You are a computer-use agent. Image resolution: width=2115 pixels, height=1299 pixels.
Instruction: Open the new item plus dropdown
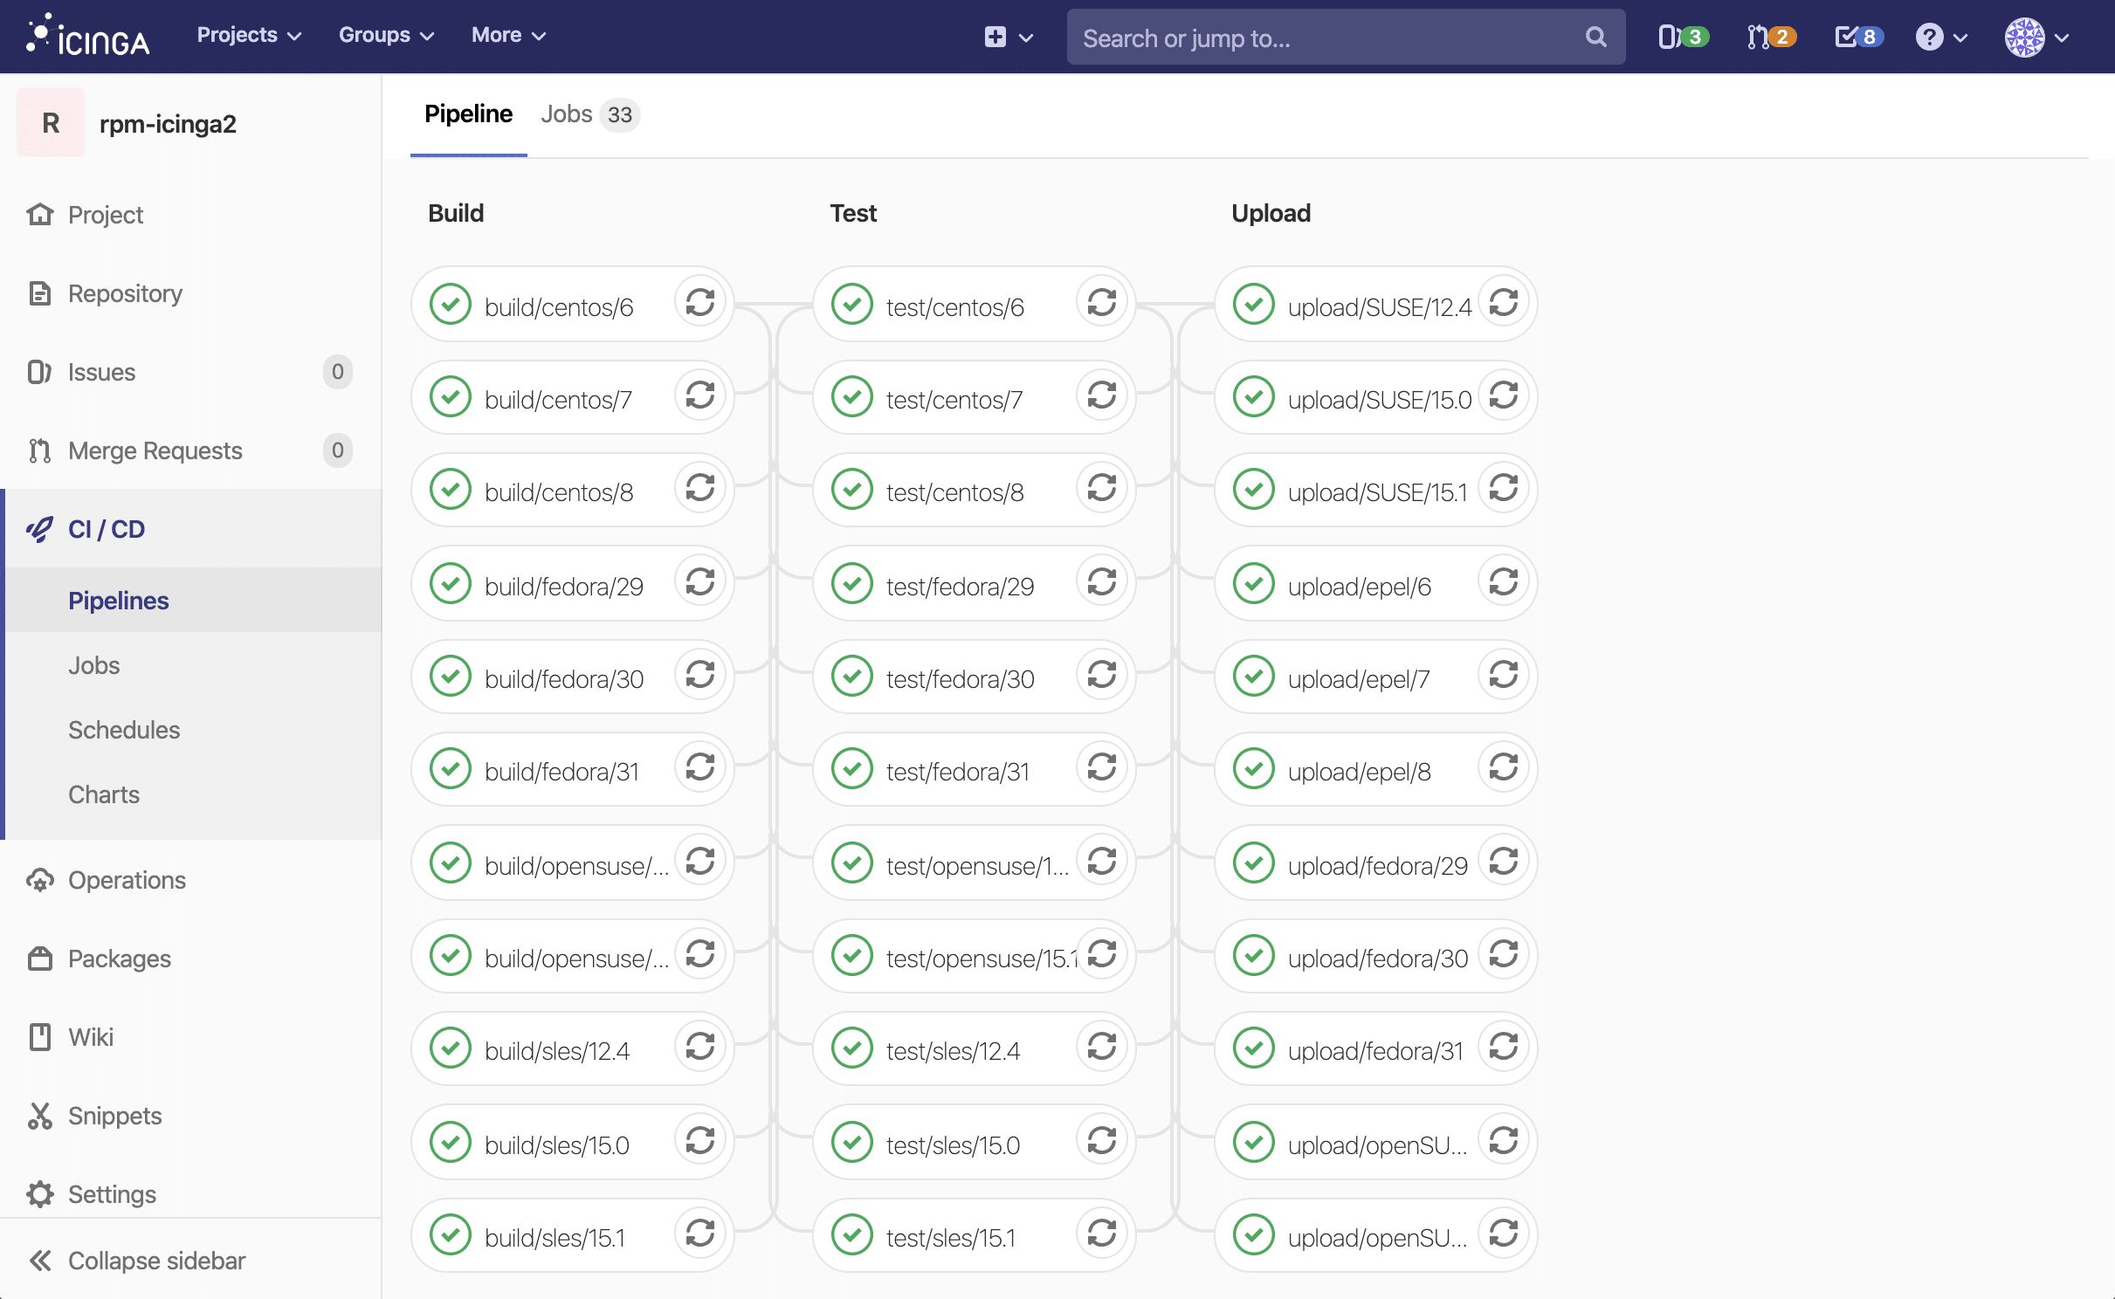1008,37
